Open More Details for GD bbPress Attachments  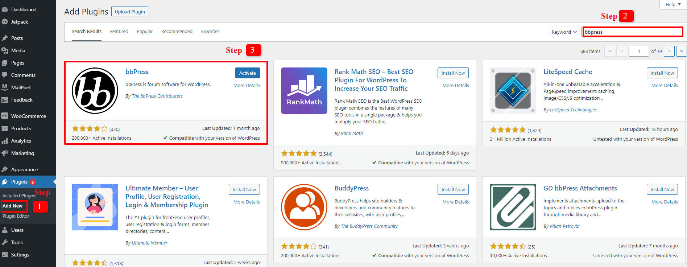click(665, 202)
